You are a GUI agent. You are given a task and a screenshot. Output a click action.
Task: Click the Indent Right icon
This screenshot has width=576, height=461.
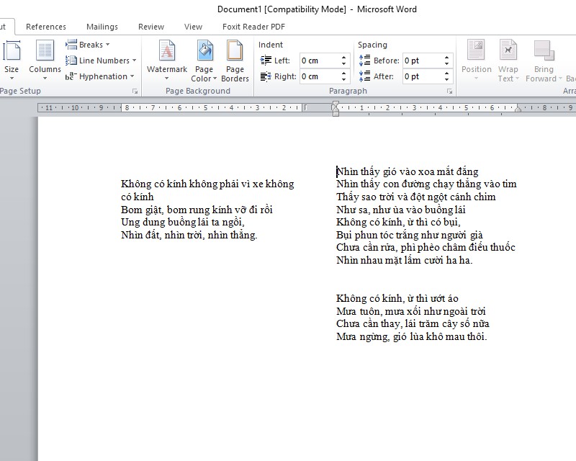[266, 76]
